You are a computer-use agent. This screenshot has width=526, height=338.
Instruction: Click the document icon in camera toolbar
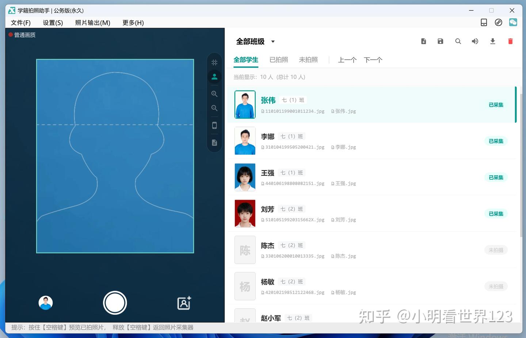pos(214,143)
